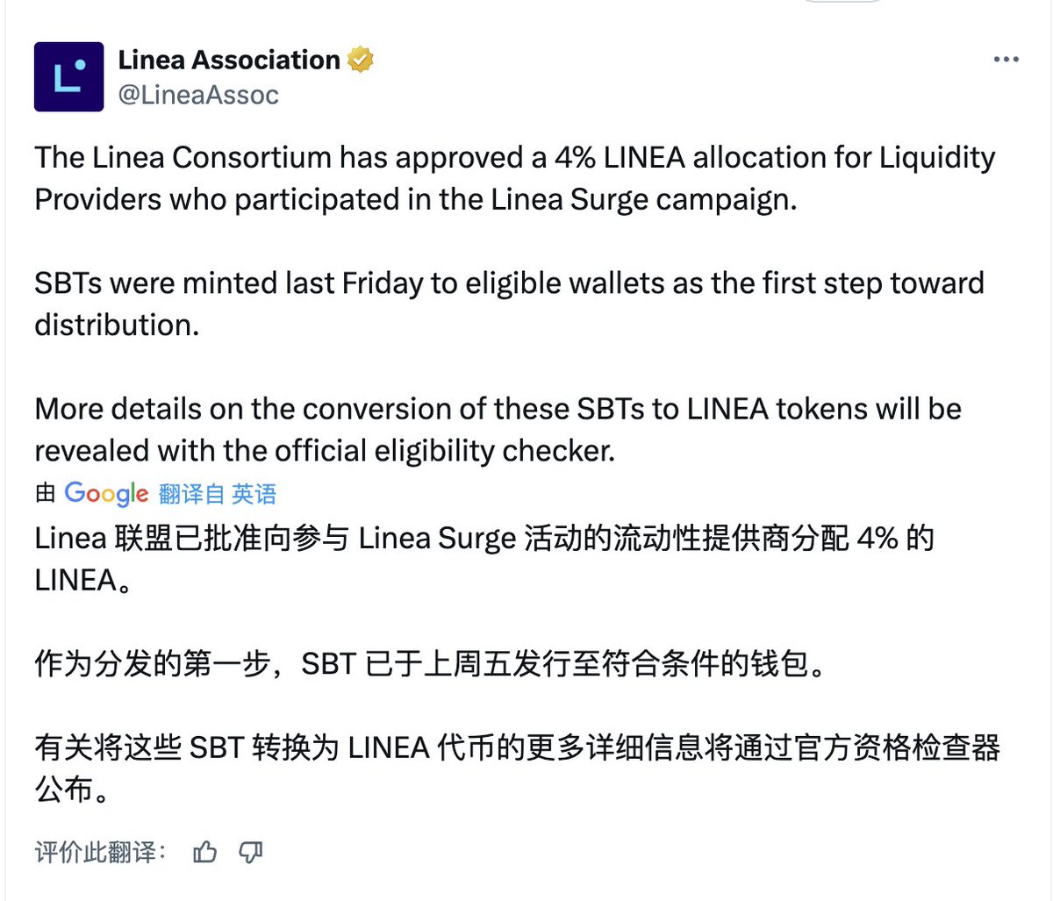Click the thumbs down translation rating
The width and height of the screenshot is (1053, 901).
251,851
